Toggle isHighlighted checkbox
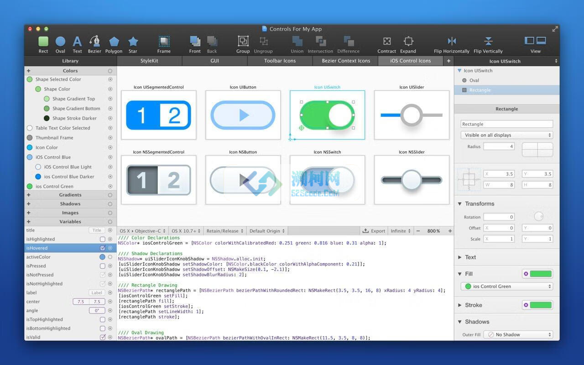This screenshot has height=365, width=584. pos(102,239)
